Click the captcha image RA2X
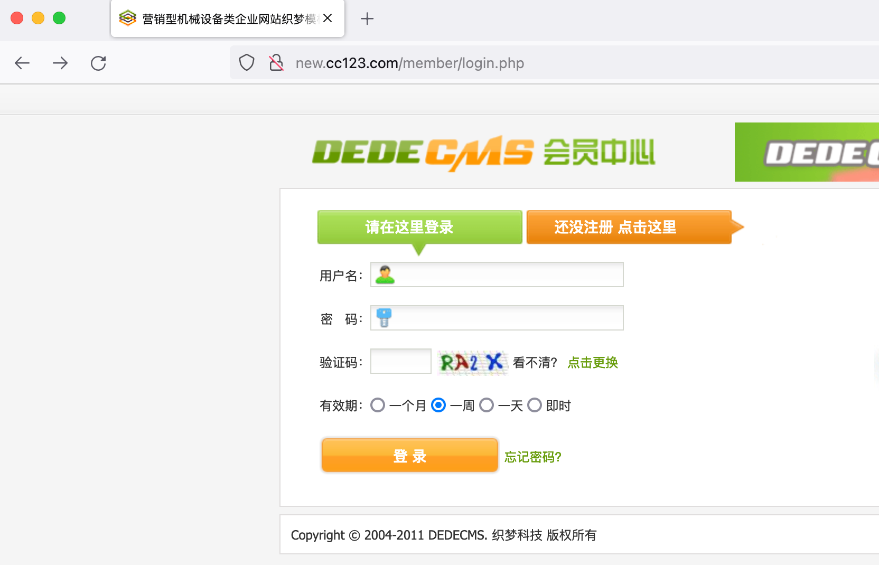 click(x=472, y=362)
